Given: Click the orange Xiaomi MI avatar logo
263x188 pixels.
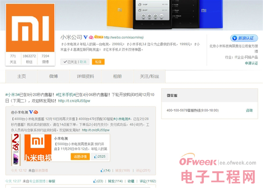Looking at the screenshot, I should coord(30,28).
